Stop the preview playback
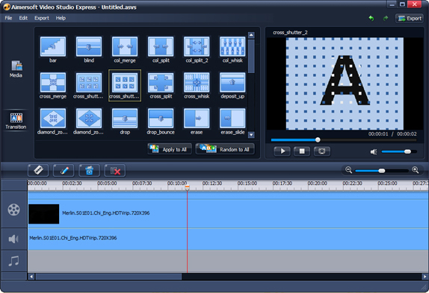 pos(302,151)
